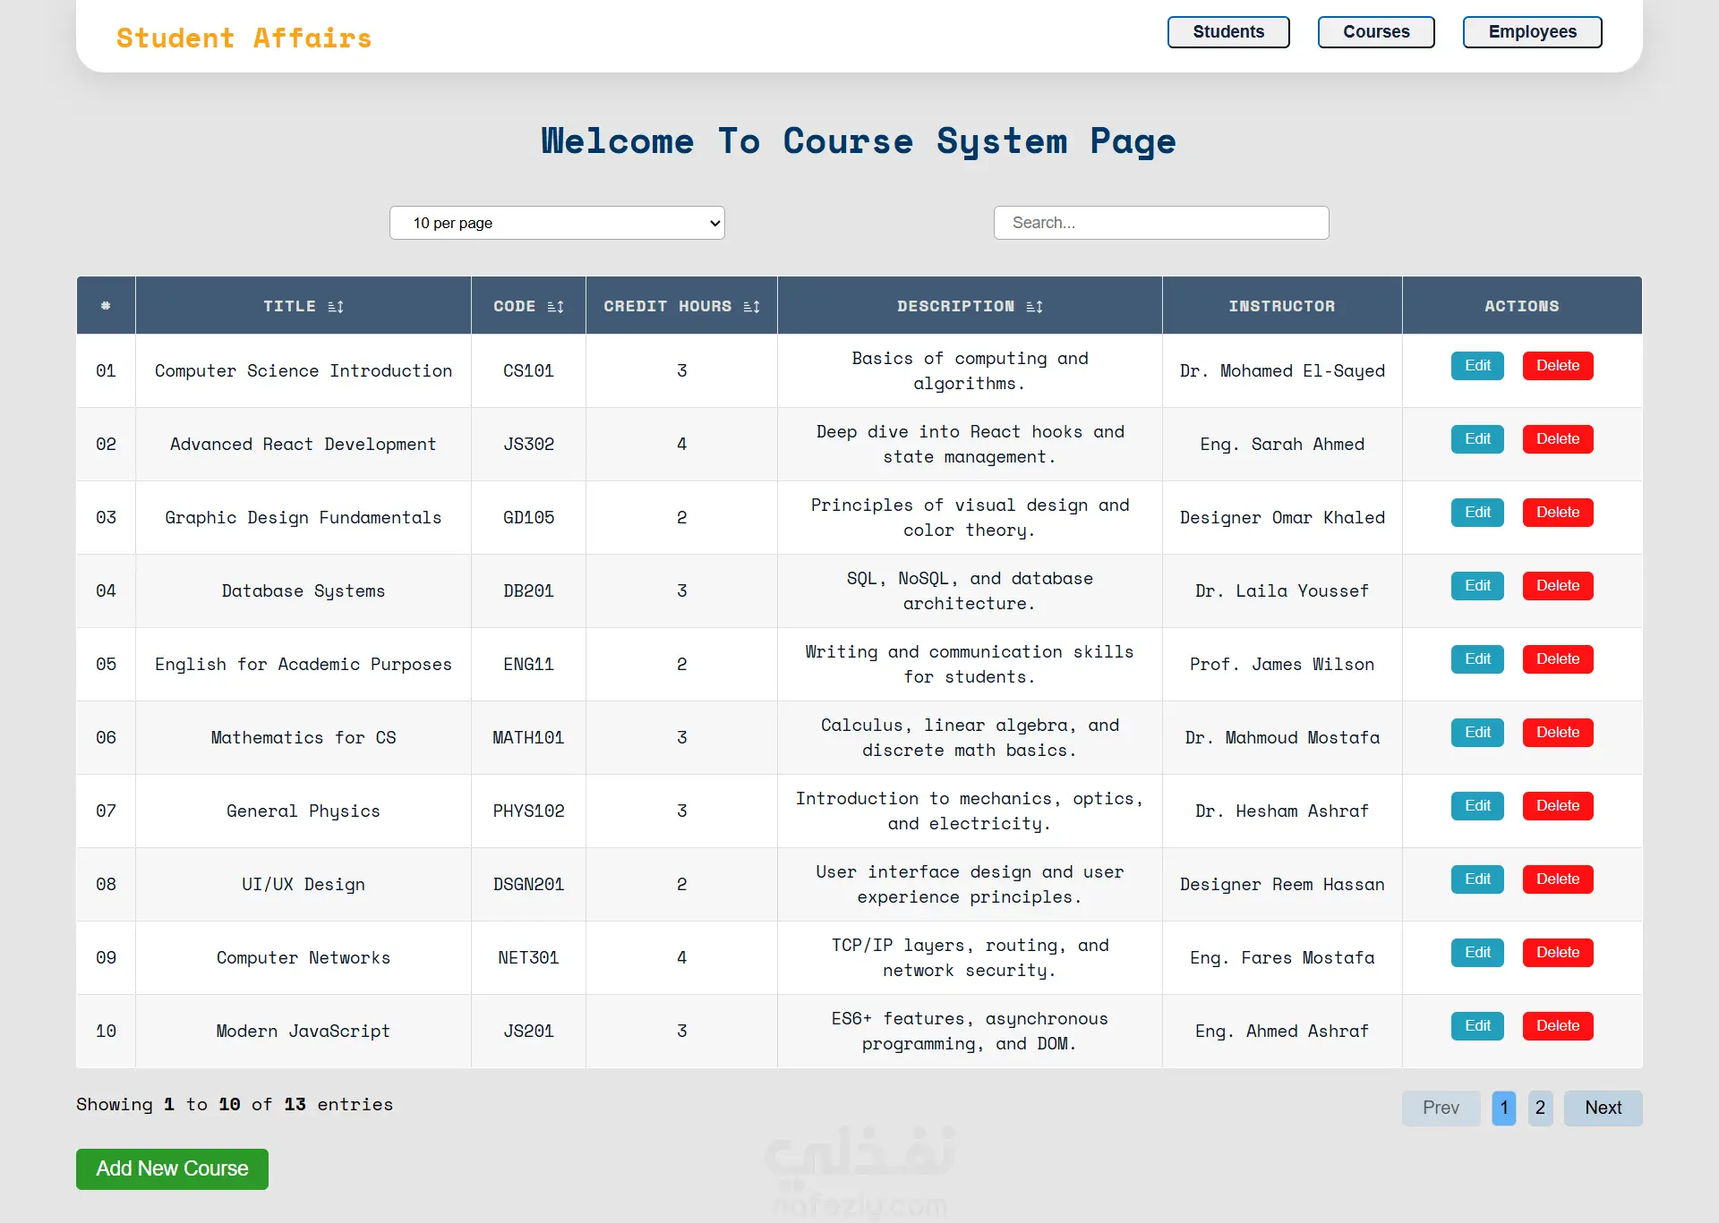Sort by Code column icon

coord(555,307)
